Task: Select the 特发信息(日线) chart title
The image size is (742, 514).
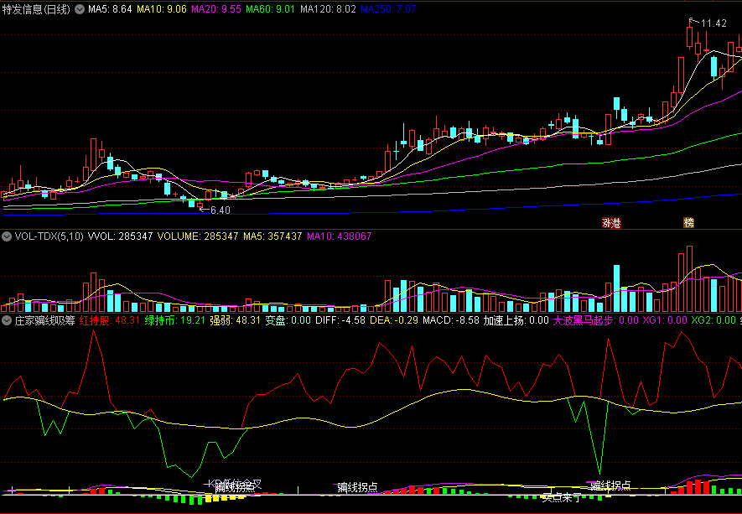Action: pos(36,9)
